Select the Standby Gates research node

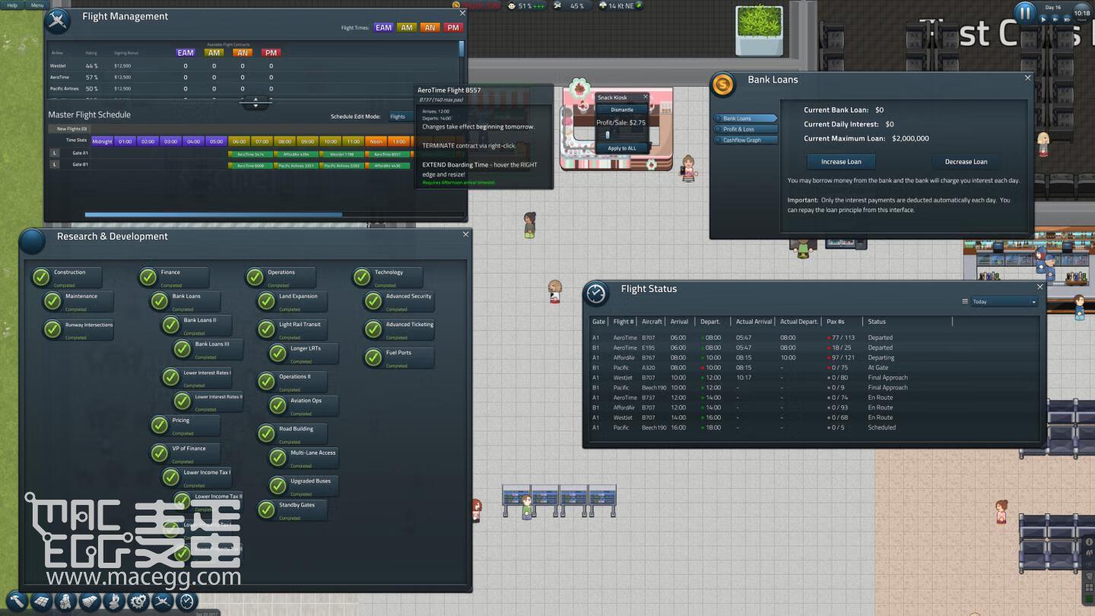[292, 510]
